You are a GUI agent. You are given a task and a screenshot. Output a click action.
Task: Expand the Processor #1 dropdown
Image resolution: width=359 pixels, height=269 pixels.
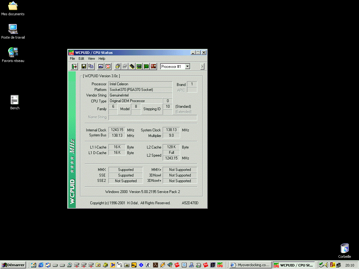188,67
